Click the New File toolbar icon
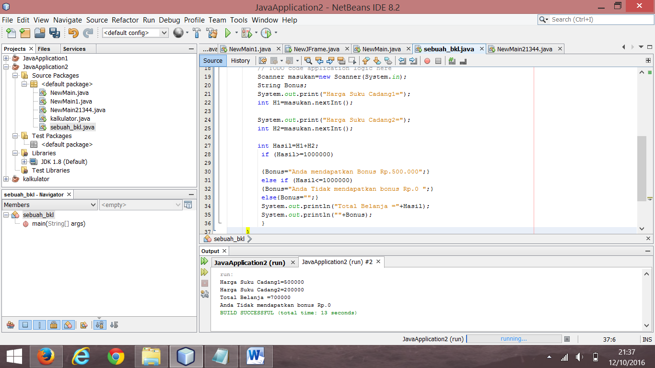Image resolution: width=655 pixels, height=368 pixels. point(11,33)
